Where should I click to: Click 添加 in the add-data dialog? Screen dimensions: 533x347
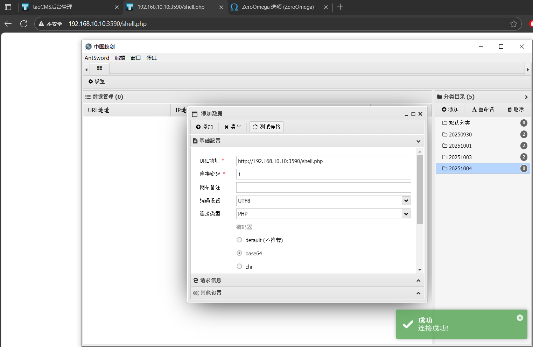click(x=204, y=127)
